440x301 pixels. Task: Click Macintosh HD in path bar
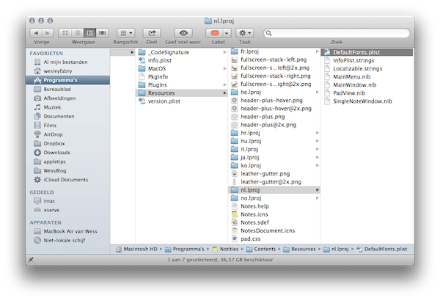point(136,249)
